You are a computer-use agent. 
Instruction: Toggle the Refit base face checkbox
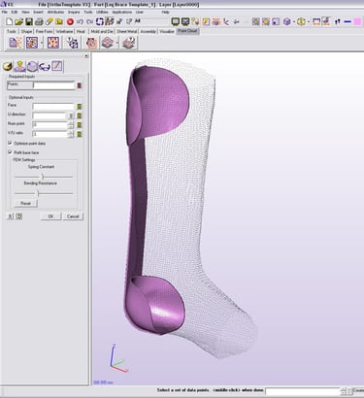point(10,151)
